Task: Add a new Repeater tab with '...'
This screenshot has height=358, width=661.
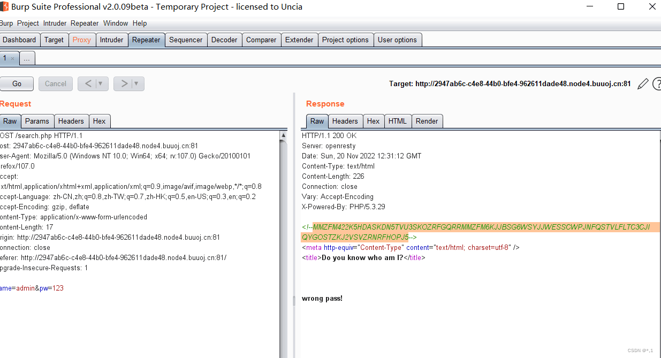Action: coord(27,58)
